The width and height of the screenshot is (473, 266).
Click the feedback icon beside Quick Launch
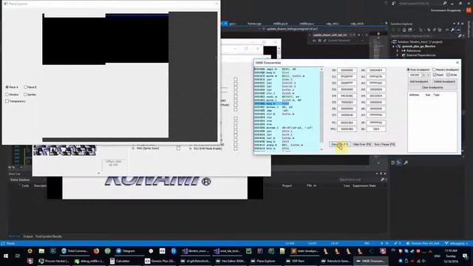(394, 3)
